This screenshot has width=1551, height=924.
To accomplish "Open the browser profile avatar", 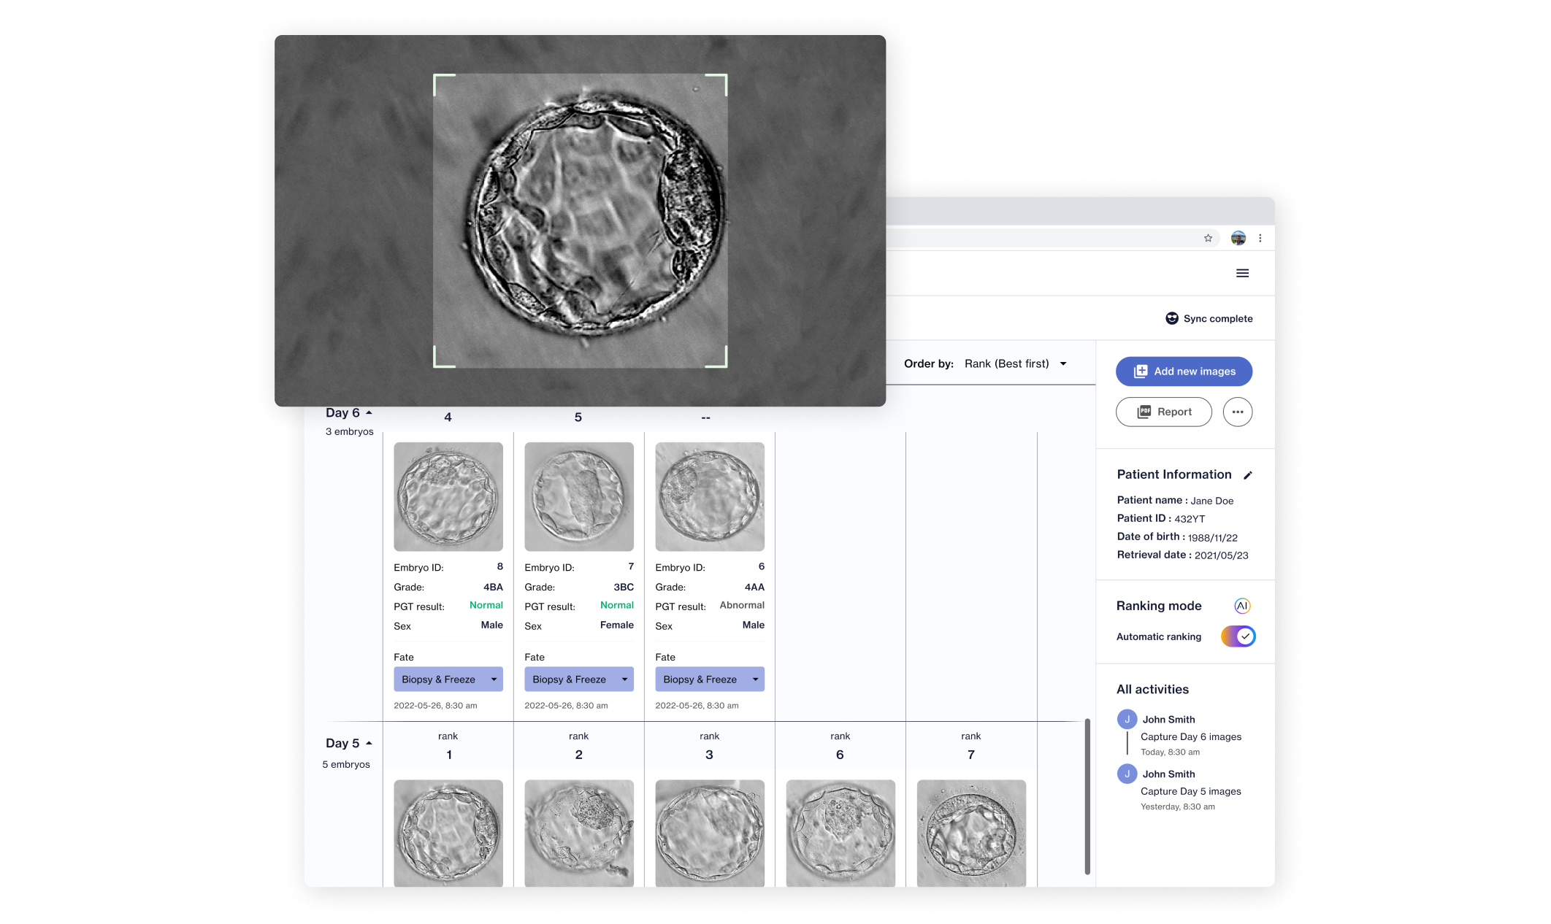I will (1238, 238).
